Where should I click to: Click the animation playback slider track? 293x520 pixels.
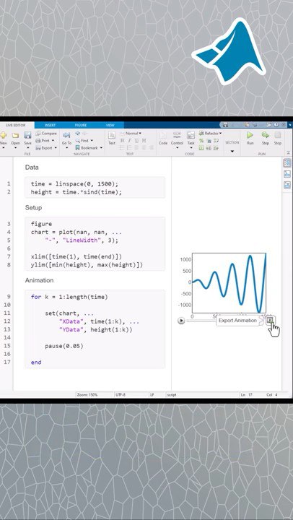point(201,321)
